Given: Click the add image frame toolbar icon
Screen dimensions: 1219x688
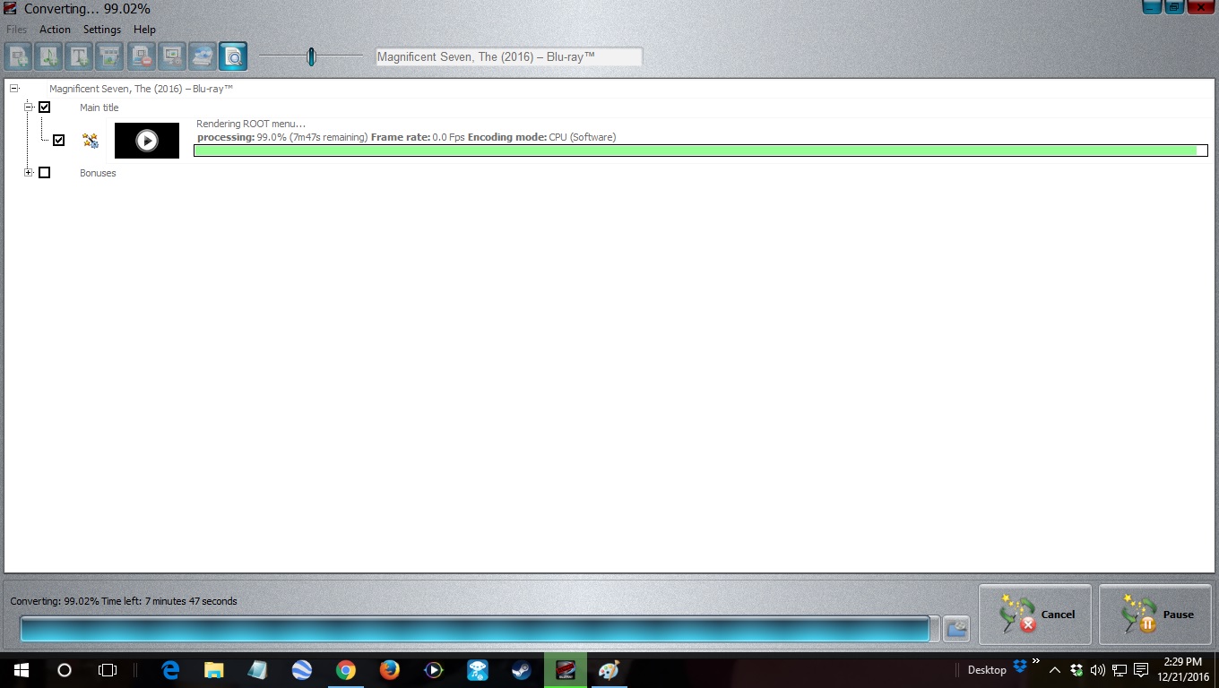Looking at the screenshot, I should 109,56.
